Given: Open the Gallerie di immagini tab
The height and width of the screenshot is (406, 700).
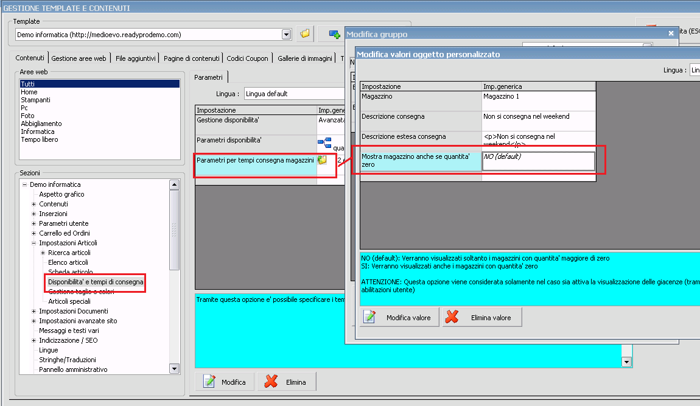Looking at the screenshot, I should [305, 58].
